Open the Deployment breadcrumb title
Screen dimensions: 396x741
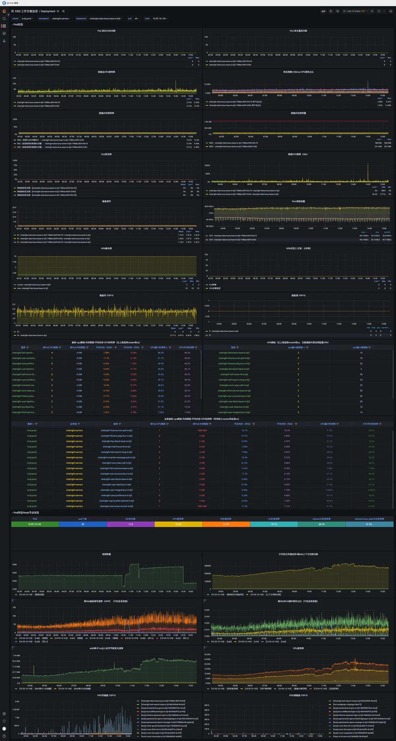point(48,11)
